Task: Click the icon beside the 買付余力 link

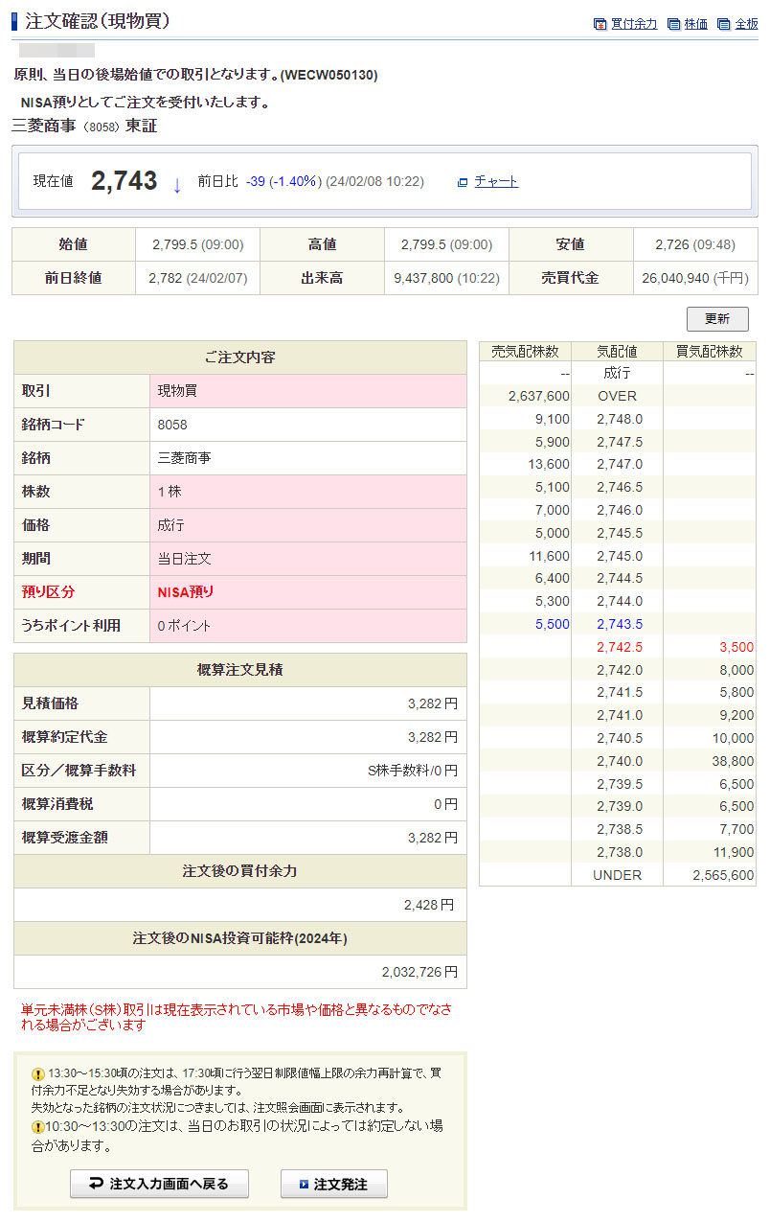Action: point(600,24)
